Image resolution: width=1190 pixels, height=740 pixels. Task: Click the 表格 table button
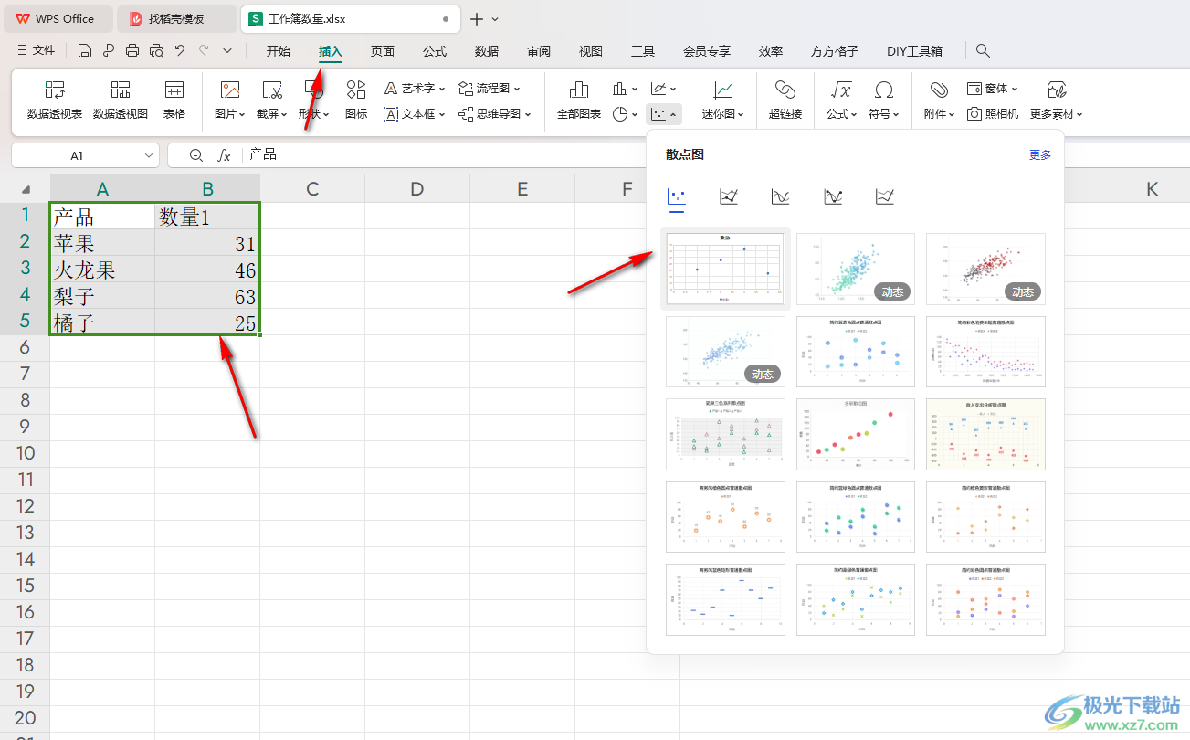tap(174, 100)
